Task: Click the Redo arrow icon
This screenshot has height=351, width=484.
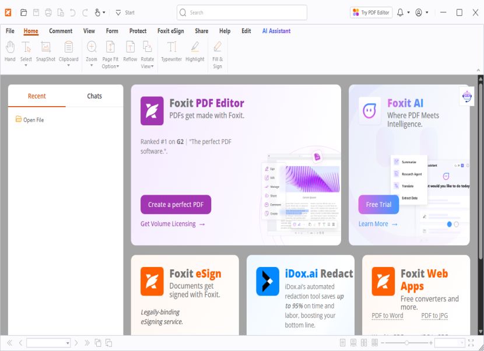Action: coord(85,13)
